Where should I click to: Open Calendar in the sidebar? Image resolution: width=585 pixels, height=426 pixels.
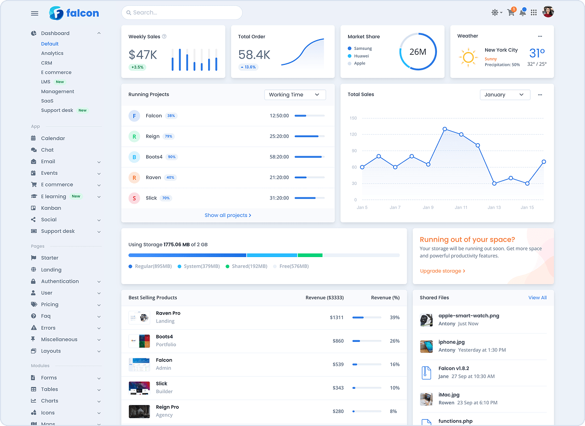[53, 138]
